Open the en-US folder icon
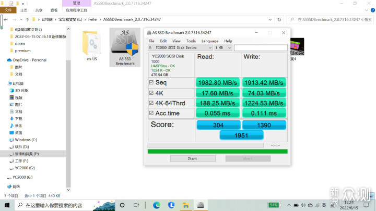 coord(91,46)
